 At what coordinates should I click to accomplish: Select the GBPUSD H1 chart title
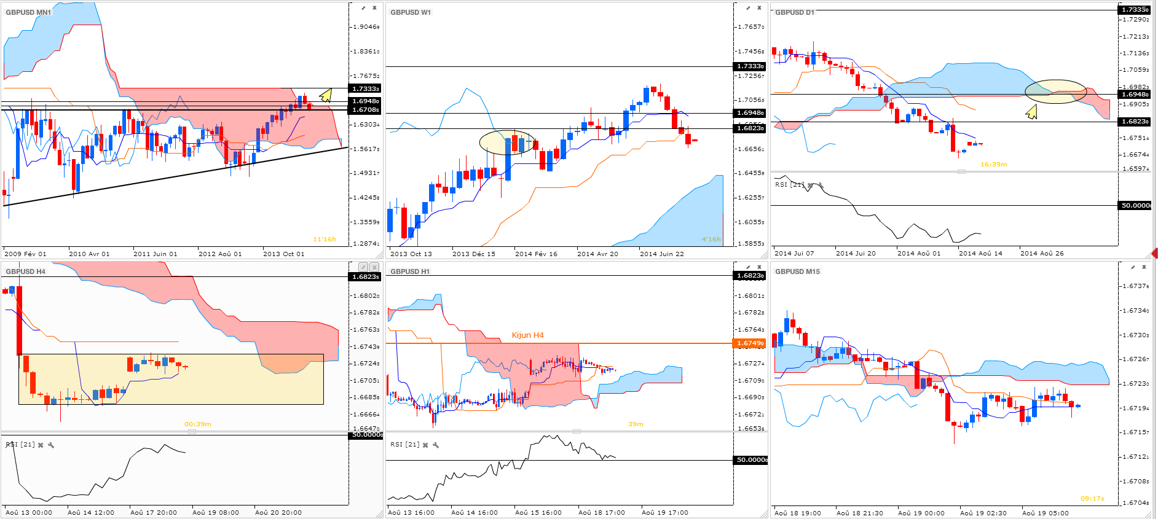pos(410,271)
